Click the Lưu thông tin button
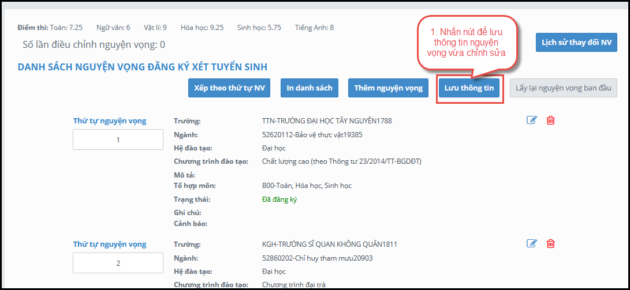Image resolution: width=630 pixels, height=290 pixels. (x=469, y=88)
